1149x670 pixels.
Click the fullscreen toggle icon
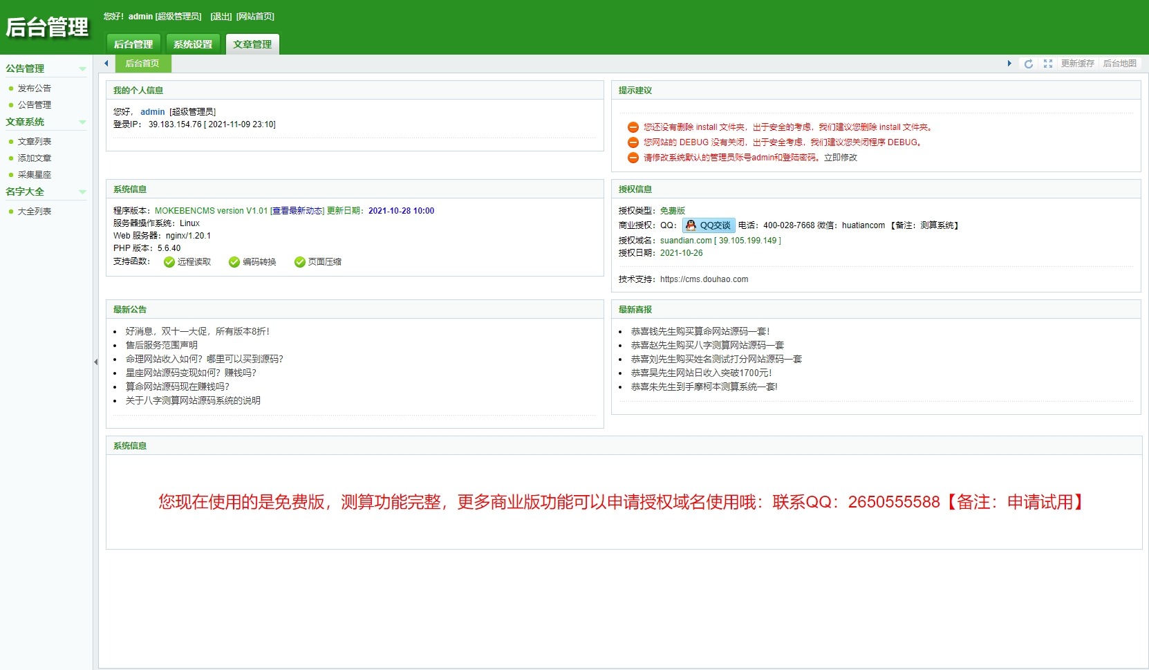(x=1048, y=64)
